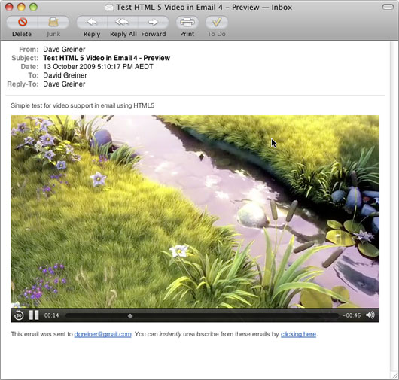Open the dgreiner@gmail.com email link
The image size is (399, 380).
click(103, 334)
